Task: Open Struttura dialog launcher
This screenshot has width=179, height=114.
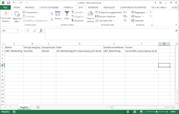Action: [152, 25]
